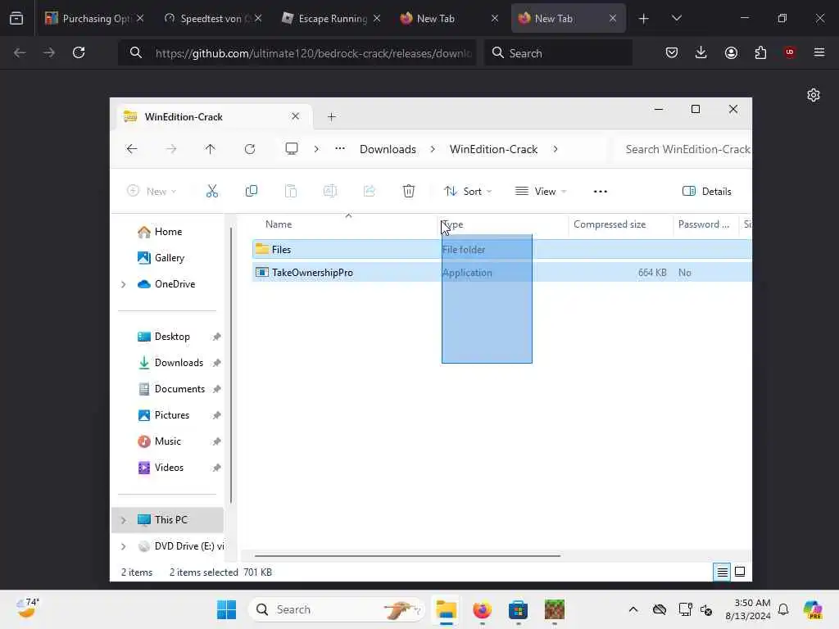Open Firefox downloads panel

point(701,52)
